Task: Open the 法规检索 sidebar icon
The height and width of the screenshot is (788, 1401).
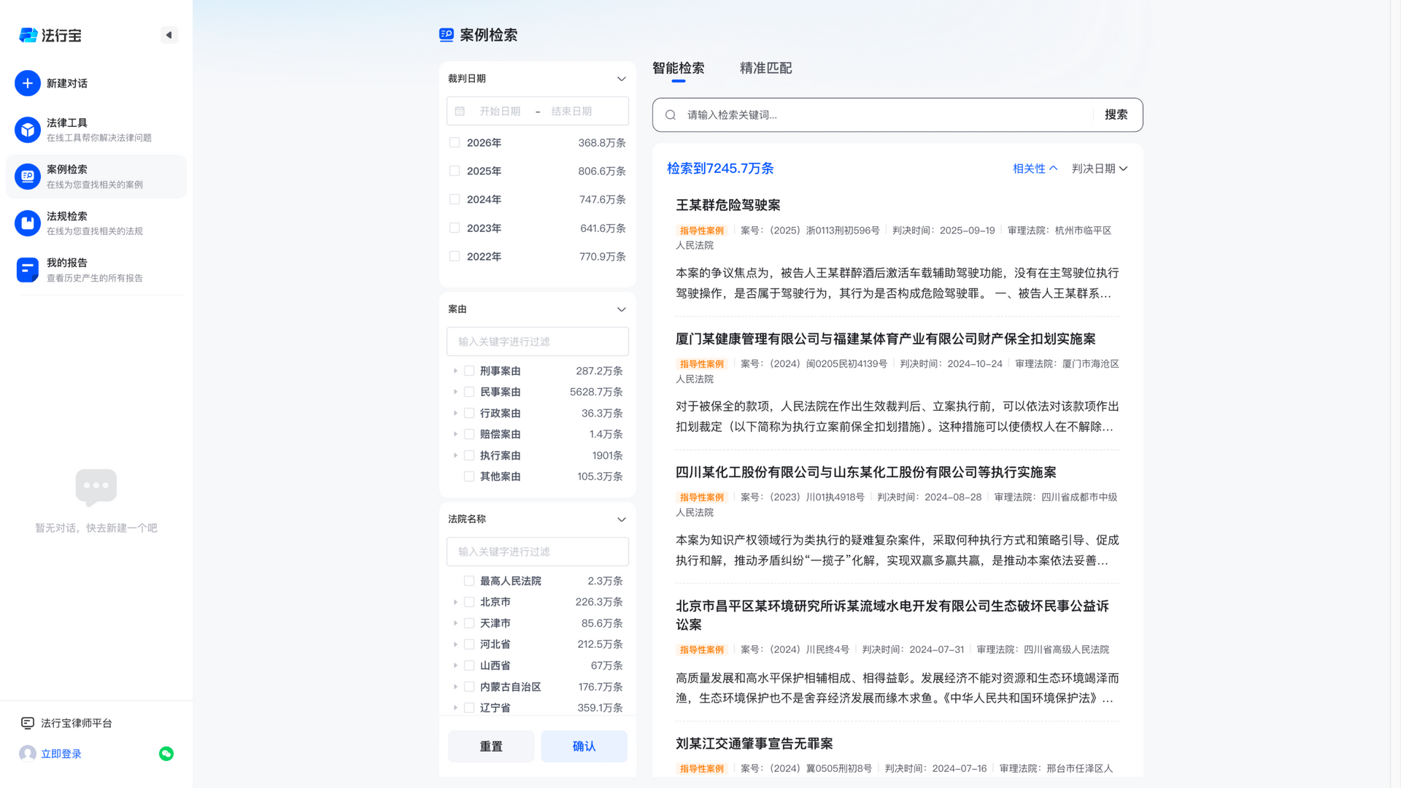Action: tap(27, 223)
